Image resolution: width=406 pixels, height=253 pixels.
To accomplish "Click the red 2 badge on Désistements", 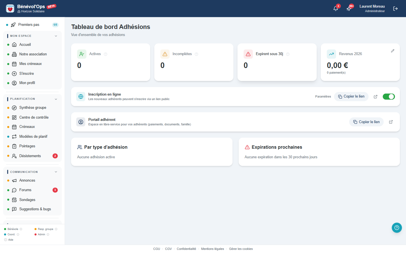I will click(x=55, y=156).
